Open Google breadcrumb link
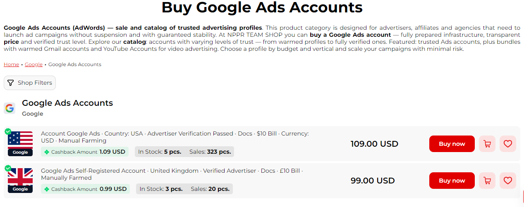This screenshot has height=207, width=524. [x=33, y=64]
